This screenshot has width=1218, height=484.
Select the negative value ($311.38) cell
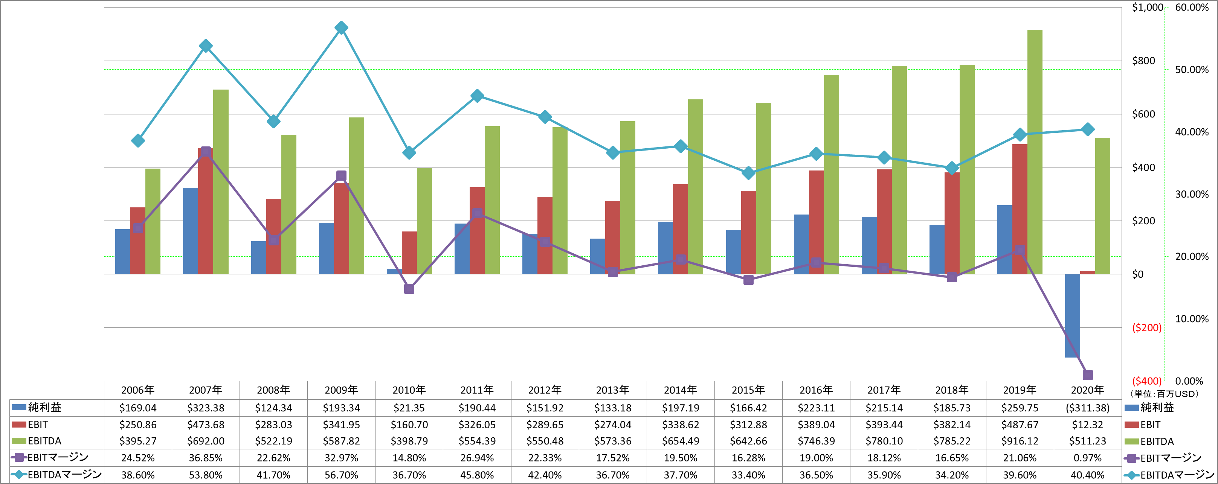[x=1087, y=408]
